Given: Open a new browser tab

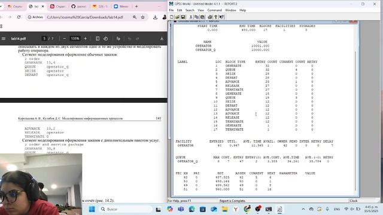Looking at the screenshot, I should (136, 7).
